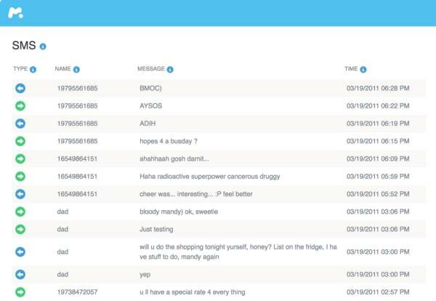Click outgoing arrow for 'Haha radioactive superpower' row
This screenshot has height=301, width=436.
coord(20,177)
